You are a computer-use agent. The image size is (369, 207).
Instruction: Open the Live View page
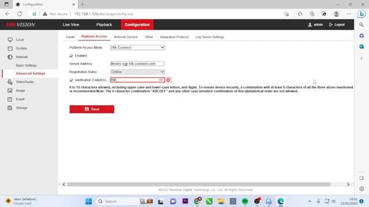click(x=71, y=25)
